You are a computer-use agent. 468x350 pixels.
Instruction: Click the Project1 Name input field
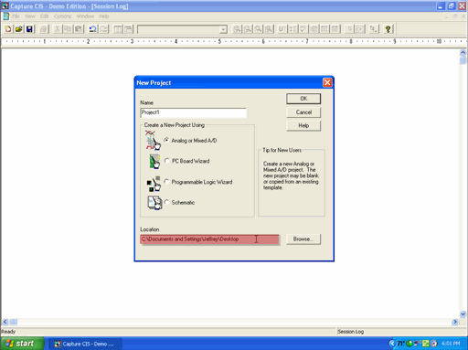pos(194,112)
